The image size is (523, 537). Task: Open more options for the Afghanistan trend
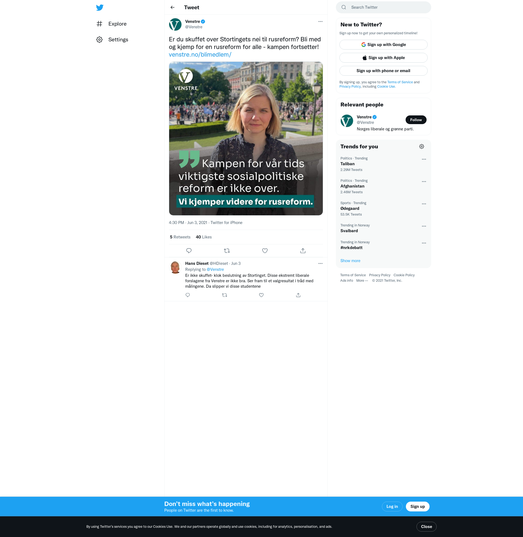(424, 182)
